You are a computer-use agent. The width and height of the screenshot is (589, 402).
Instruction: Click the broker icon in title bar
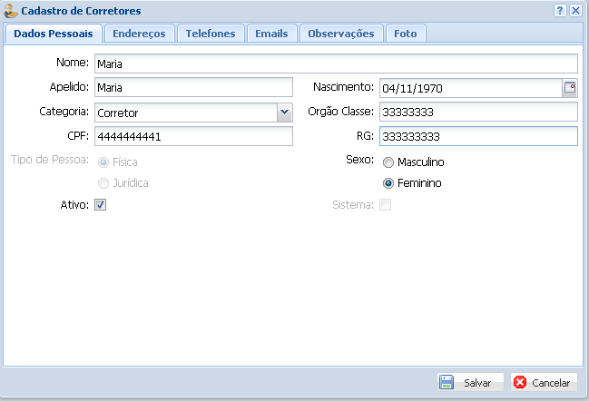pos(12,11)
